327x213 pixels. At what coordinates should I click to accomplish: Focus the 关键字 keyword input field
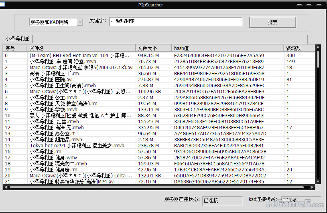[176, 22]
